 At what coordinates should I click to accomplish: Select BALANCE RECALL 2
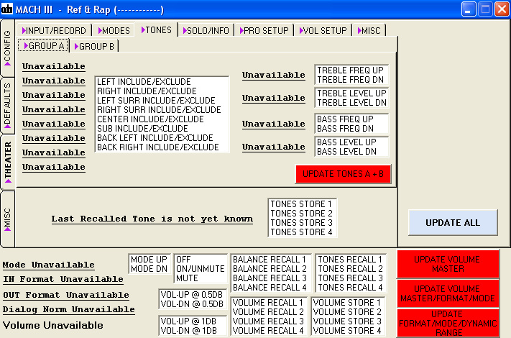point(270,269)
